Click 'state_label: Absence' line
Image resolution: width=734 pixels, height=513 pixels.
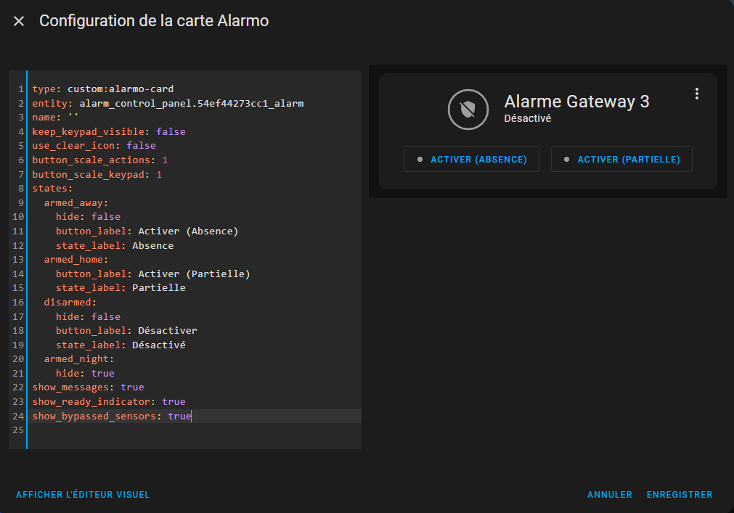[115, 245]
